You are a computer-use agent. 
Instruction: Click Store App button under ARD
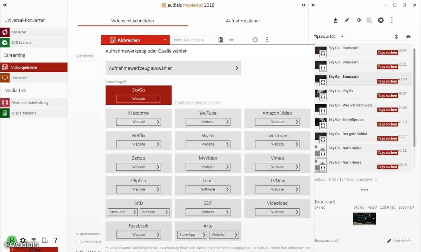122,212
